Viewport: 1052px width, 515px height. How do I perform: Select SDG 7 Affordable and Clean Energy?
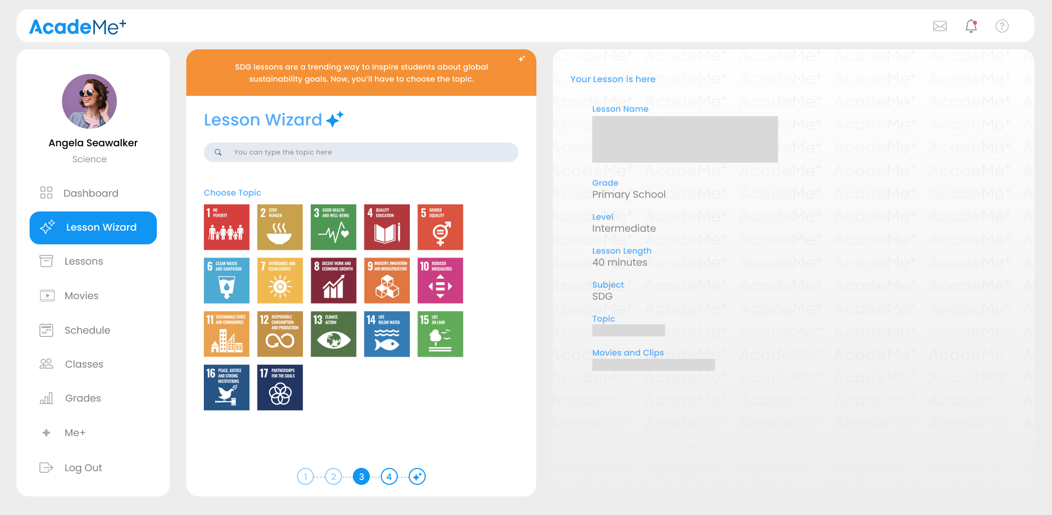click(279, 281)
